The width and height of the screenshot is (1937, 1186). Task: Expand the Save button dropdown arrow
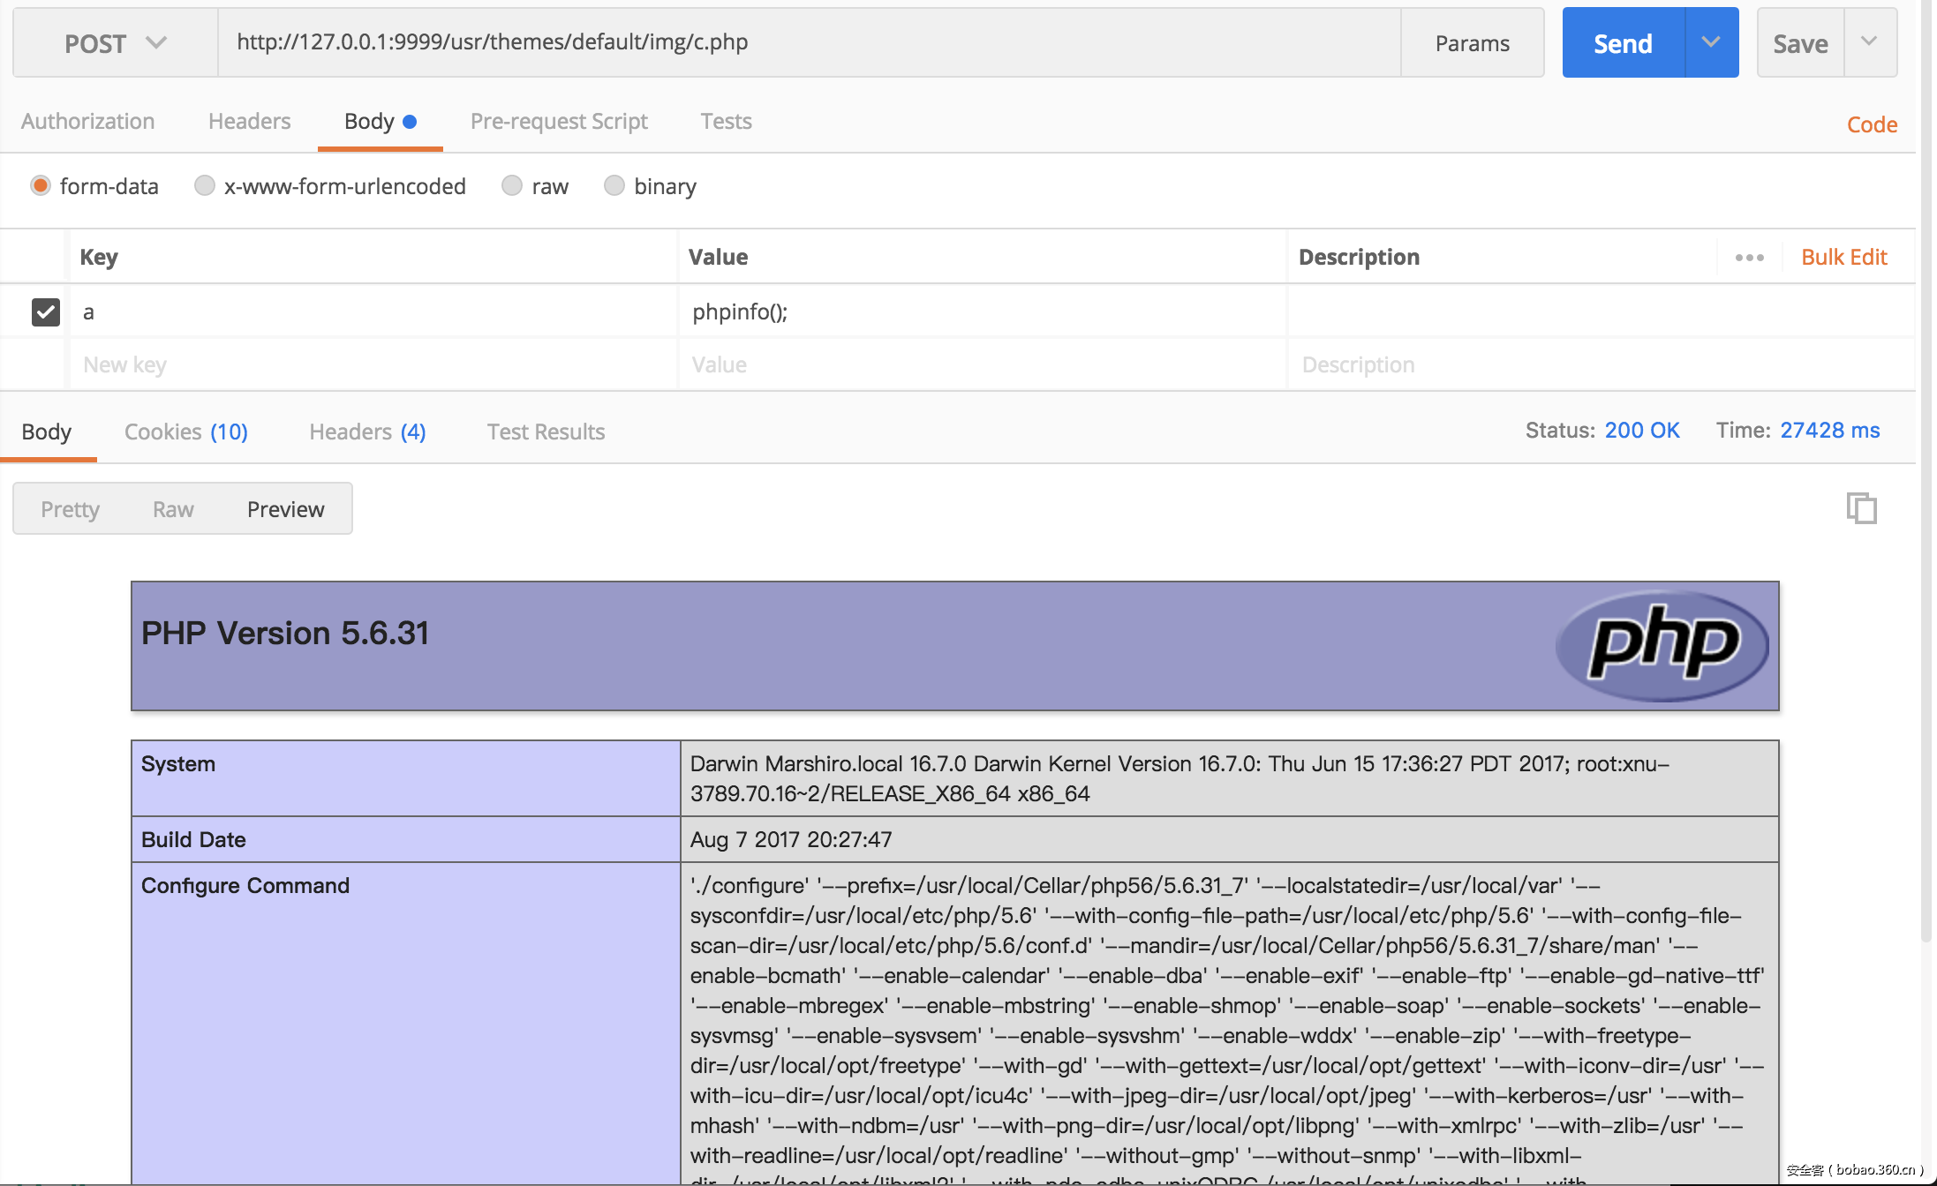1869,43
